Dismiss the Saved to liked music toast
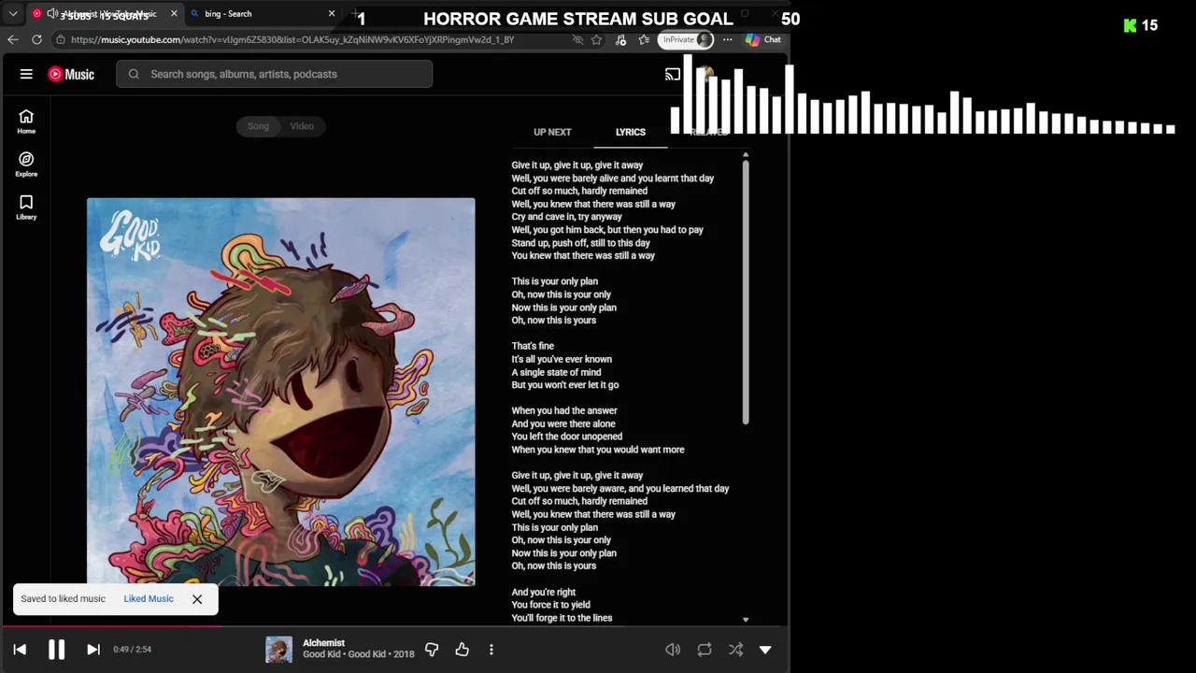Screen dimensions: 1196x673 [197, 599]
